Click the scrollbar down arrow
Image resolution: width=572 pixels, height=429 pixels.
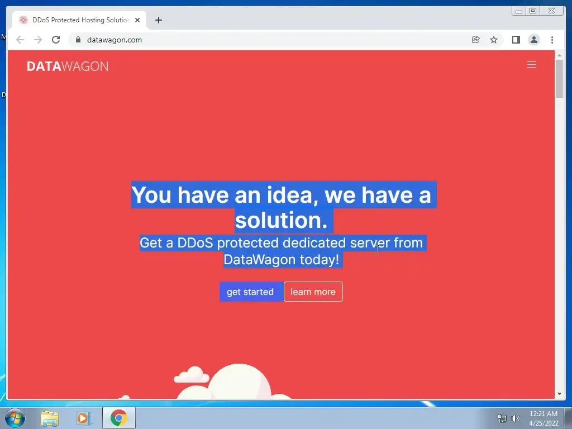tap(559, 394)
